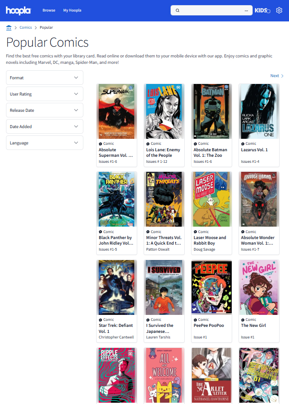
Task: Click Comic type icon on Lazarus Vol. 1
Action: (243, 144)
